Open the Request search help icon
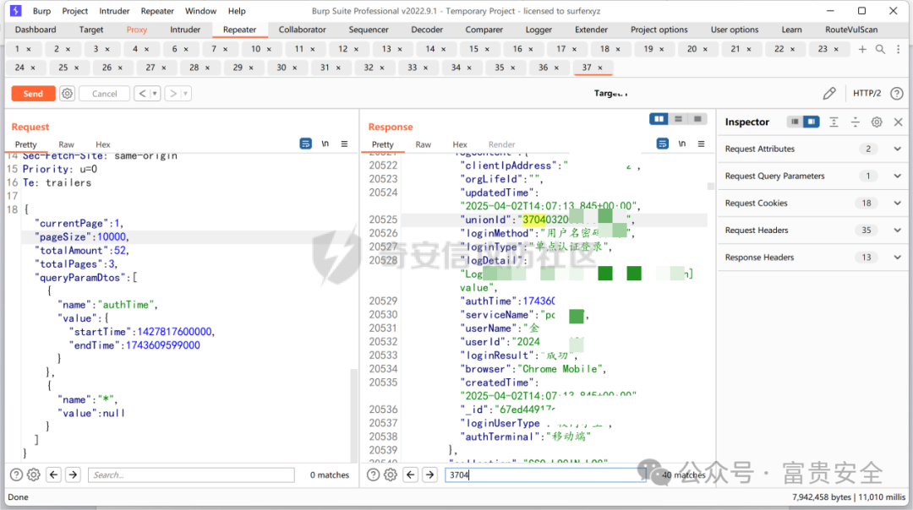Image resolution: width=913 pixels, height=510 pixels. (x=16, y=475)
